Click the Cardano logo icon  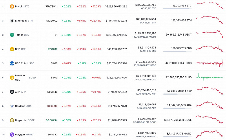[12, 106]
